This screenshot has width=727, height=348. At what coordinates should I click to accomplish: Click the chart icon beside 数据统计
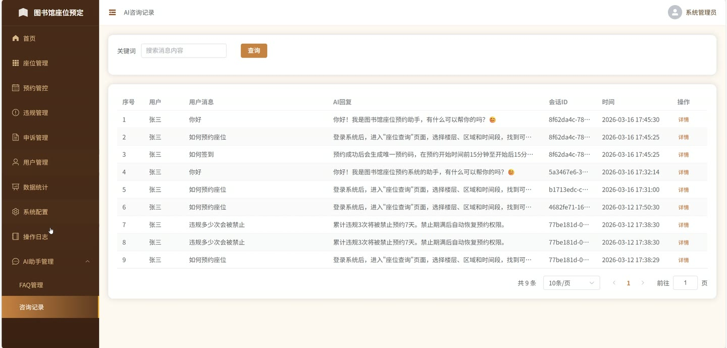tap(15, 187)
